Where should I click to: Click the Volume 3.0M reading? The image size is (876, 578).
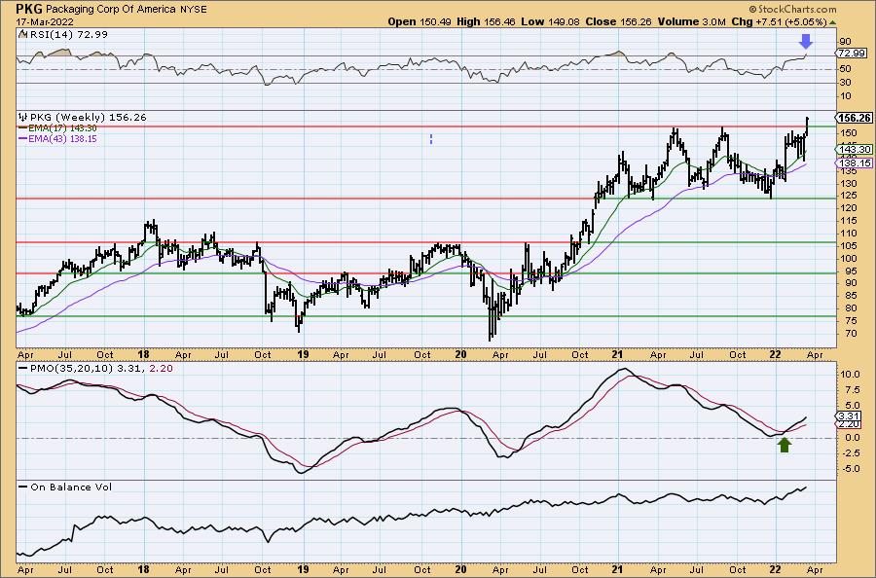pyautogui.click(x=692, y=21)
